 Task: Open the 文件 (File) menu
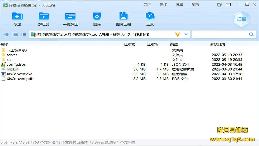(147, 4)
